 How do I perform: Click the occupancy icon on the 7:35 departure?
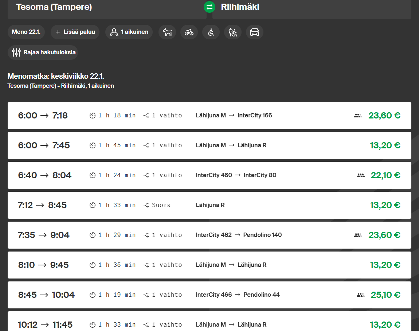358,235
